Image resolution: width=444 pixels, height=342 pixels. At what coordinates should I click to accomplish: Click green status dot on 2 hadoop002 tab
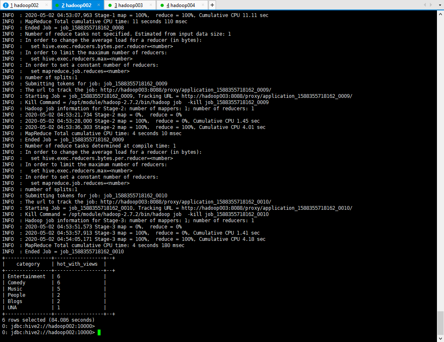click(x=58, y=5)
